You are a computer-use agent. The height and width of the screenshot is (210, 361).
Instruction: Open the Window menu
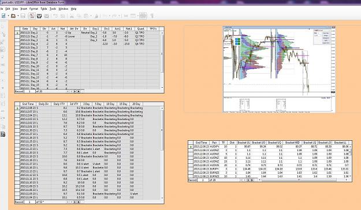click(64, 9)
